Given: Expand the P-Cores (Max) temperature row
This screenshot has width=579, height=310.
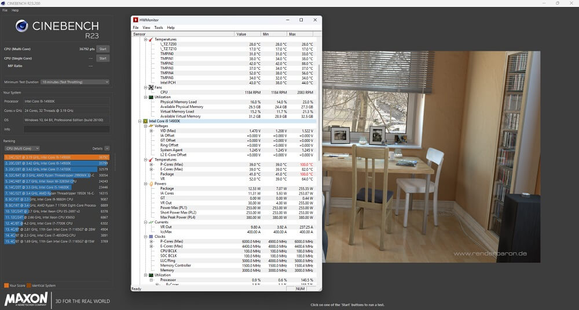Looking at the screenshot, I should pos(151,164).
